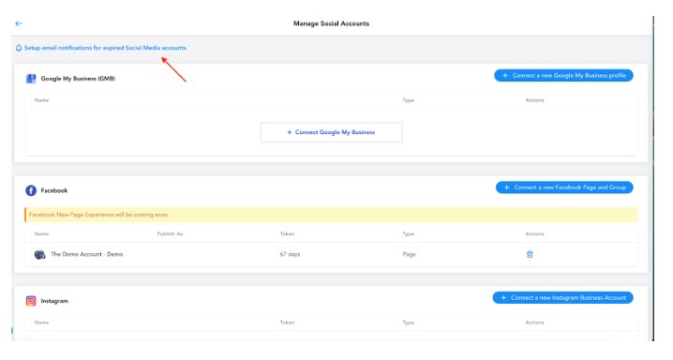Delete The Demo Account with trash icon
Screen dimensions: 673x360
(x=530, y=254)
